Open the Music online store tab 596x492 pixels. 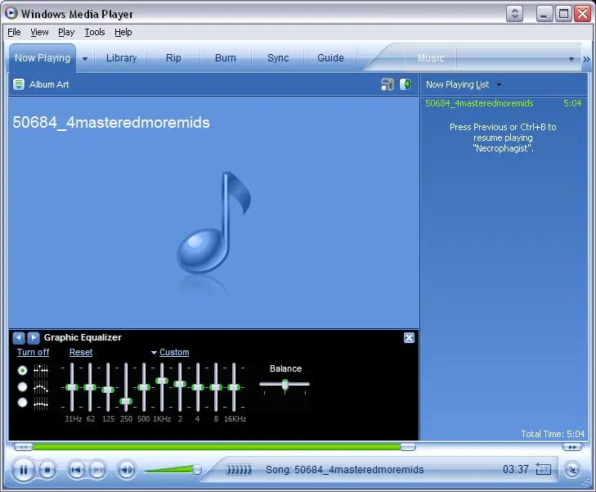(431, 58)
